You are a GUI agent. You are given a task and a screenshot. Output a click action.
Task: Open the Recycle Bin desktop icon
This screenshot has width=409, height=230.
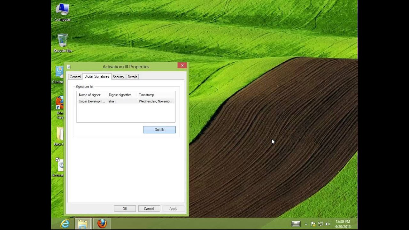tap(63, 43)
